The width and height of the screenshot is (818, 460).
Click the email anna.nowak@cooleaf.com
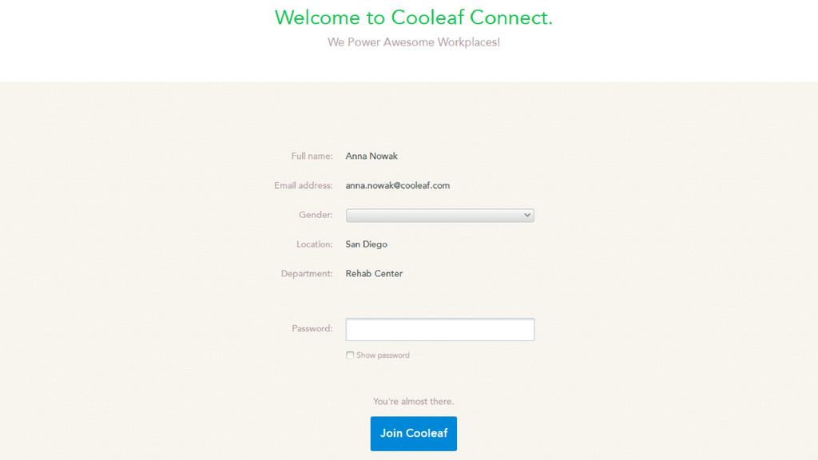(398, 185)
